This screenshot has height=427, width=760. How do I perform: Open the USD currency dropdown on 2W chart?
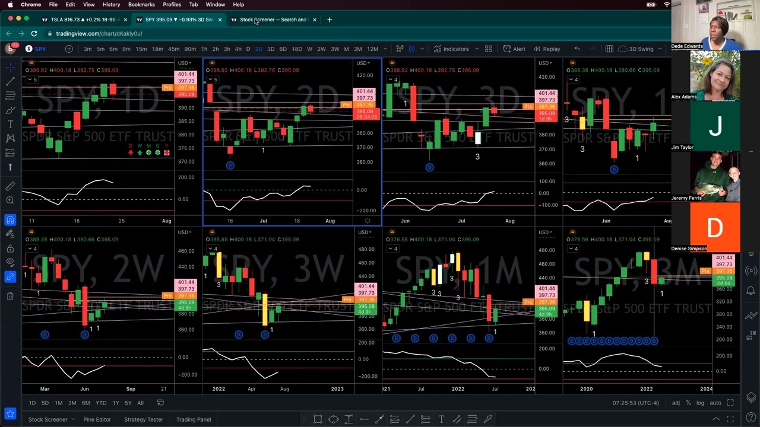[x=184, y=232]
